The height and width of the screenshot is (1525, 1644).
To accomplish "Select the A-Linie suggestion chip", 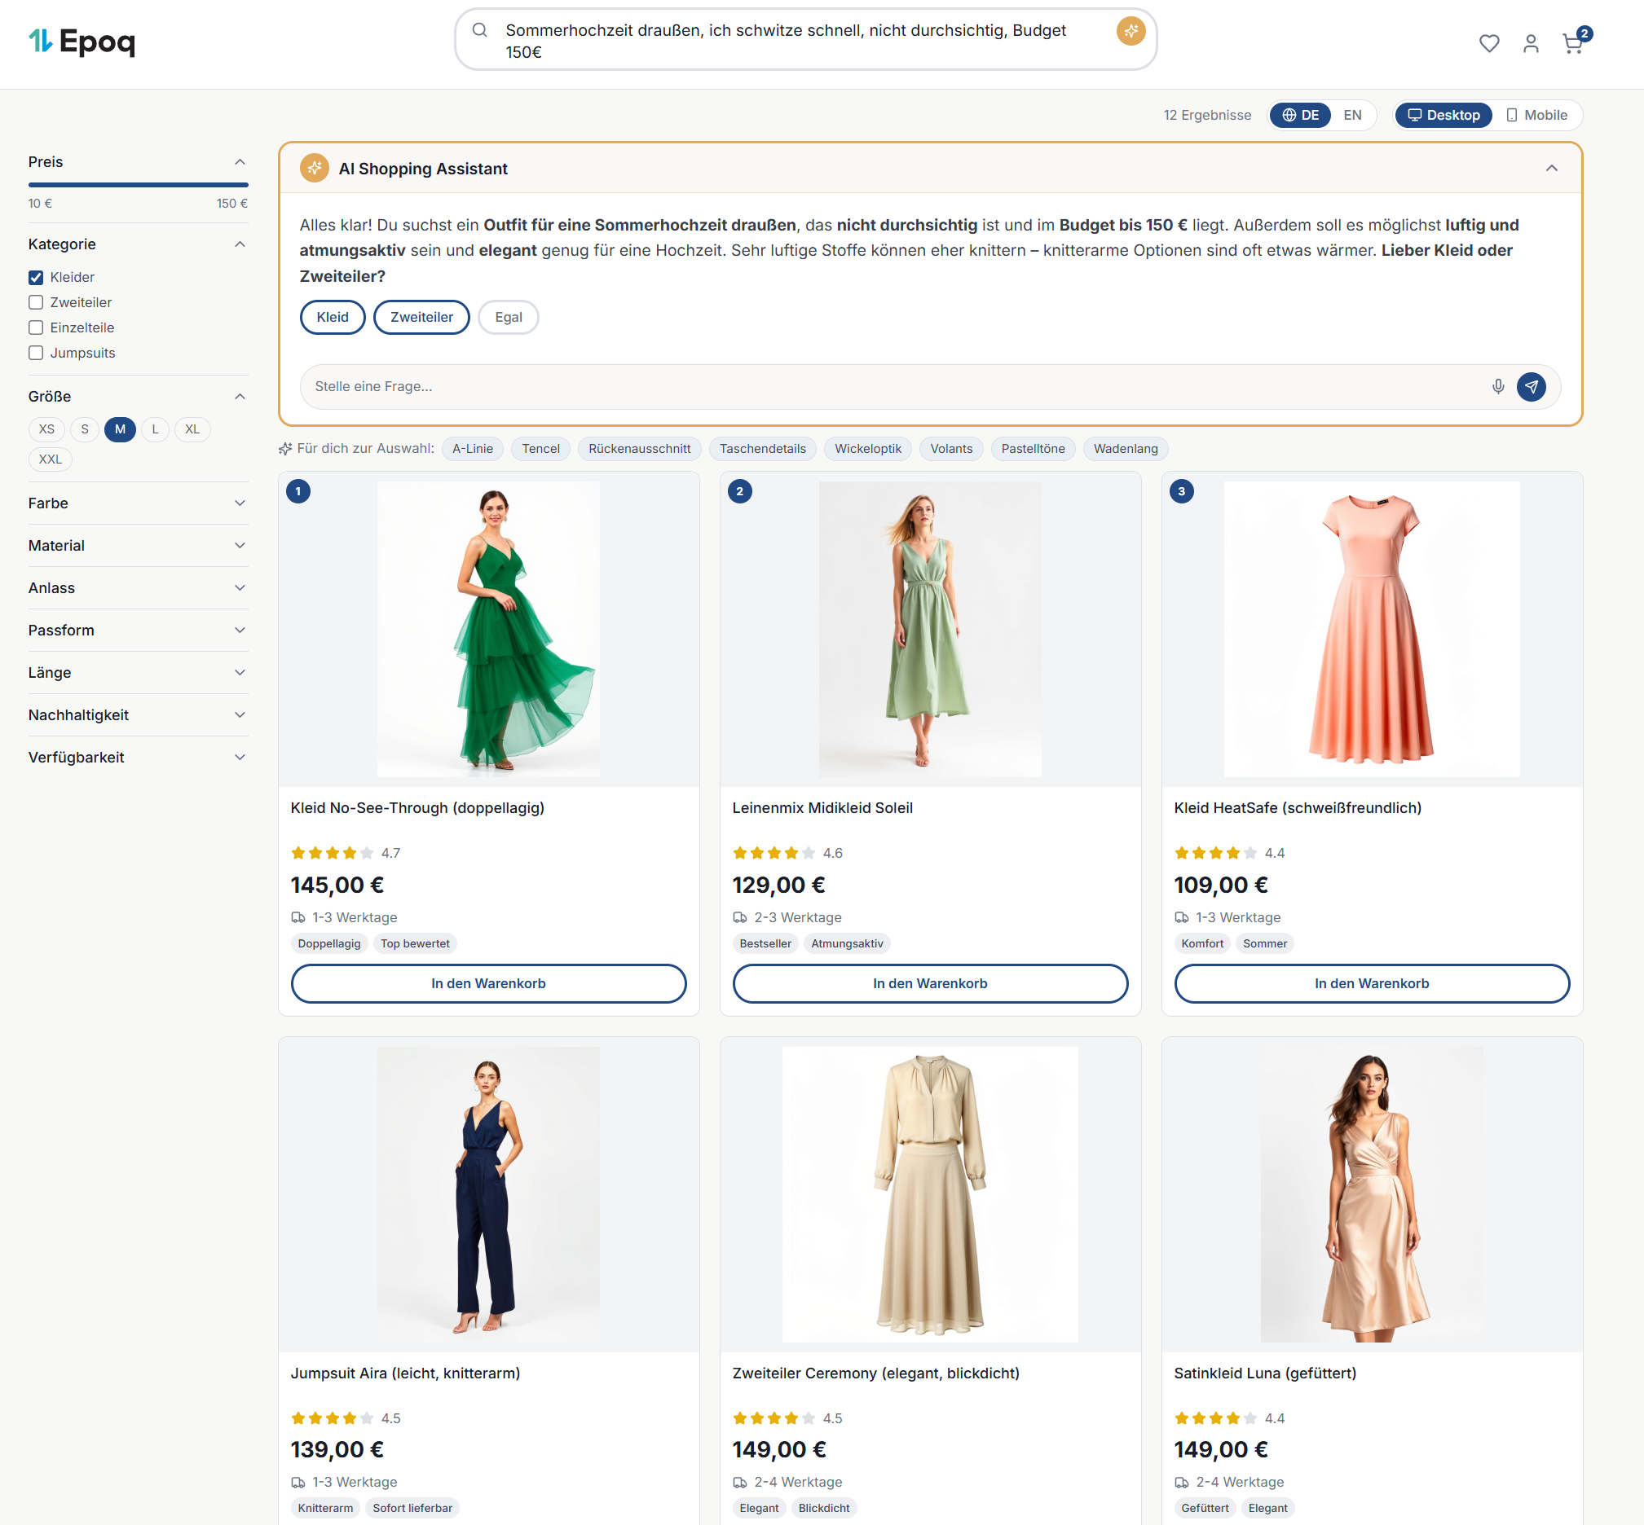I will (472, 449).
